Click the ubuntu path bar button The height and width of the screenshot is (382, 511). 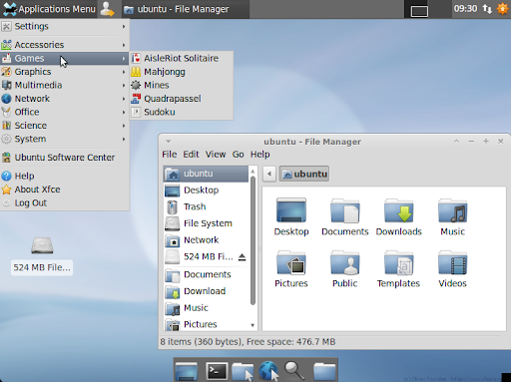click(304, 174)
